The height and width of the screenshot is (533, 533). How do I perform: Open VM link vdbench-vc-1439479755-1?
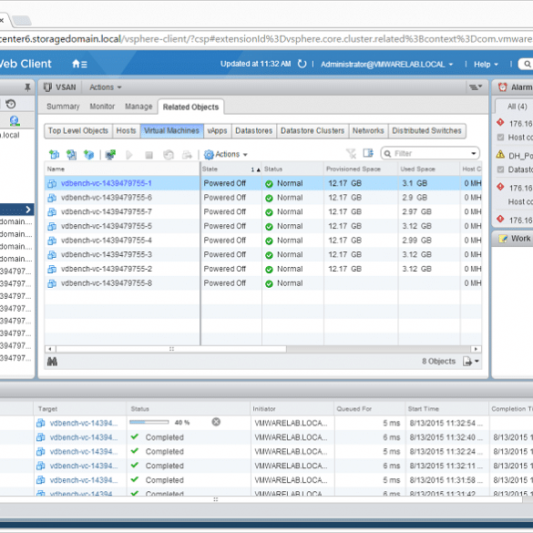(106, 183)
